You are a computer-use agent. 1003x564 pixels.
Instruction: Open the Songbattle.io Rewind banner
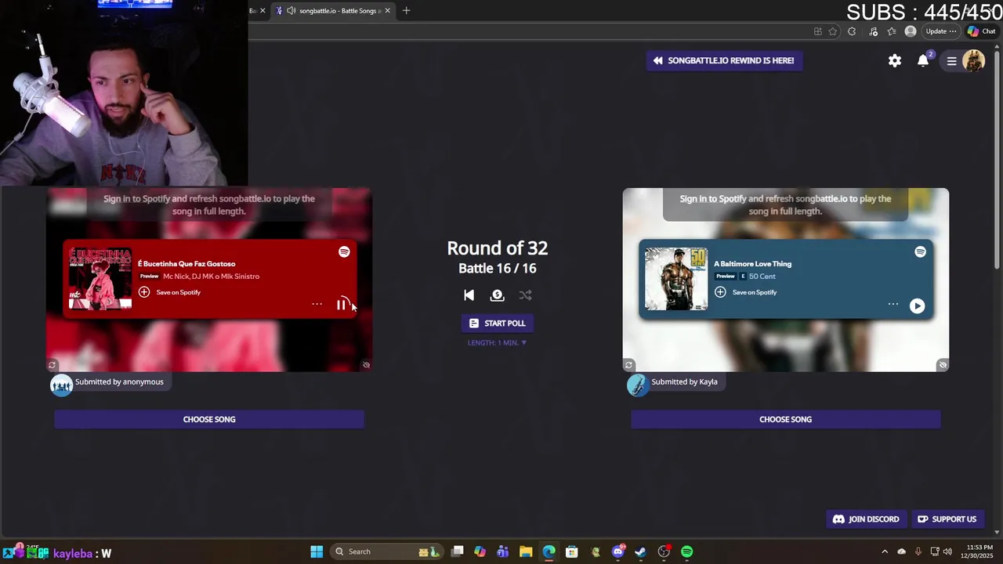(724, 60)
